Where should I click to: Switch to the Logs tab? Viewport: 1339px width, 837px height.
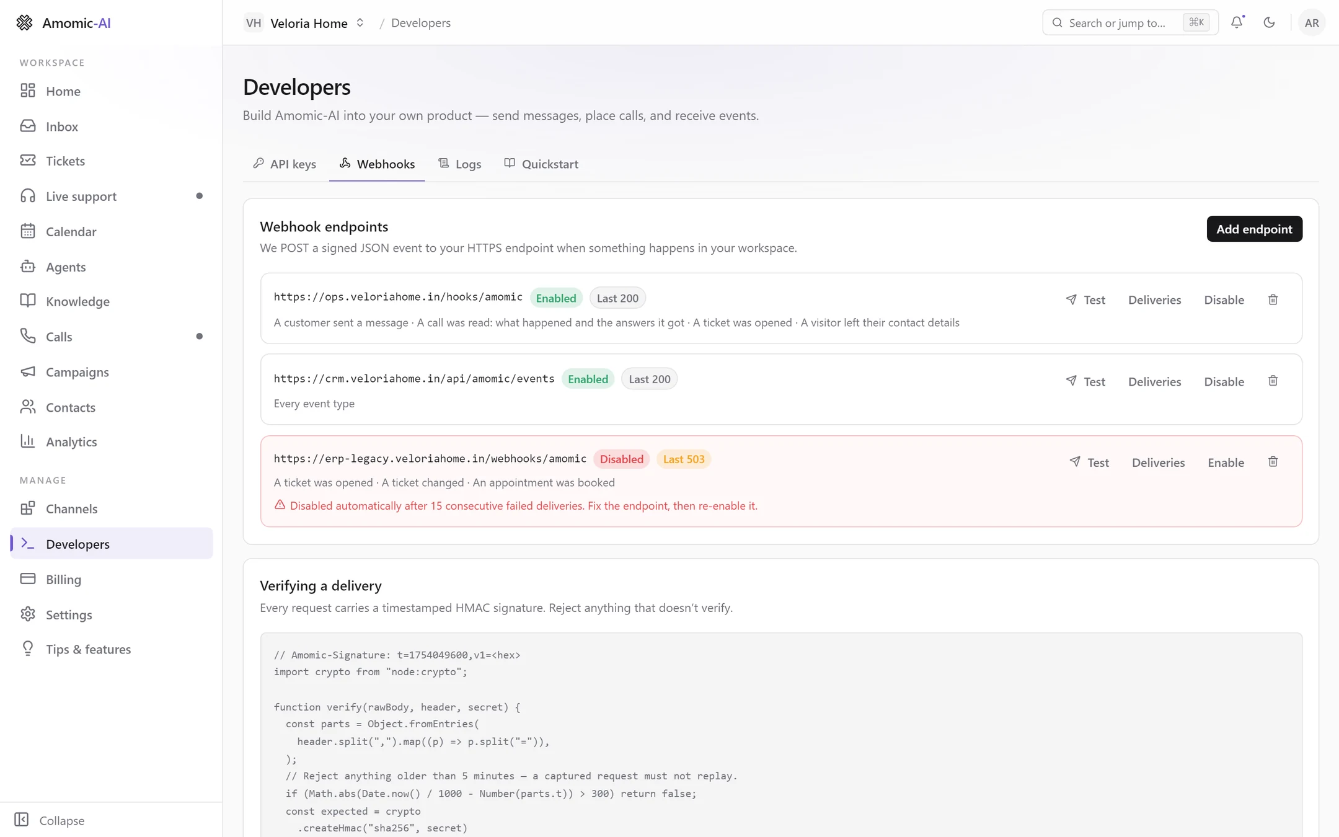point(460,164)
